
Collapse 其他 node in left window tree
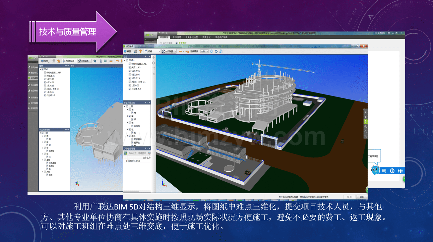[43, 172]
